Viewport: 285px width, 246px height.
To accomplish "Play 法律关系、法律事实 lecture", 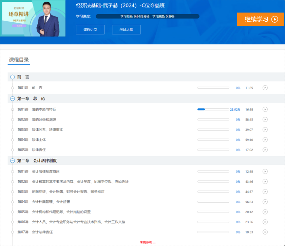I will [x=265, y=130].
